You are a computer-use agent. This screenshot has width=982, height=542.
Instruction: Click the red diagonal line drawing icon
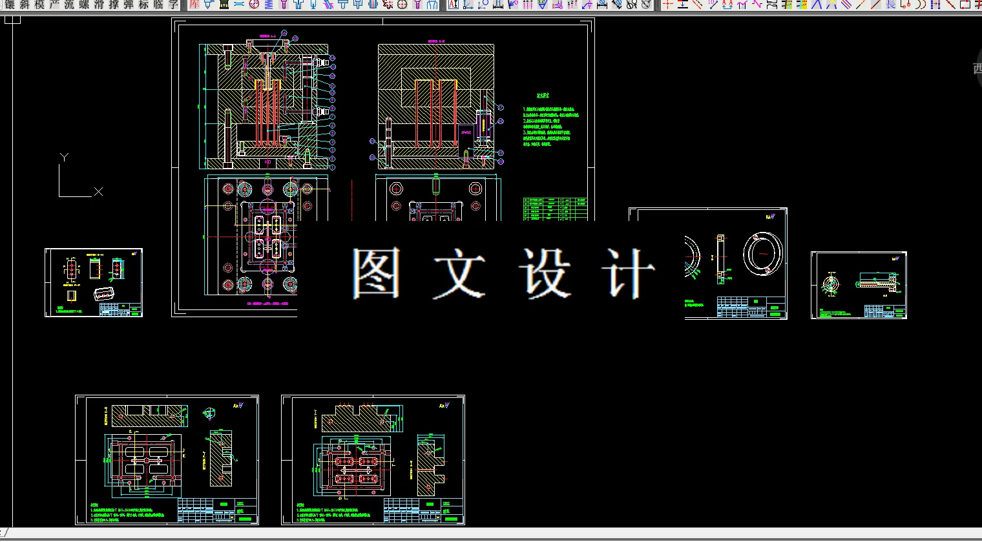tap(877, 6)
